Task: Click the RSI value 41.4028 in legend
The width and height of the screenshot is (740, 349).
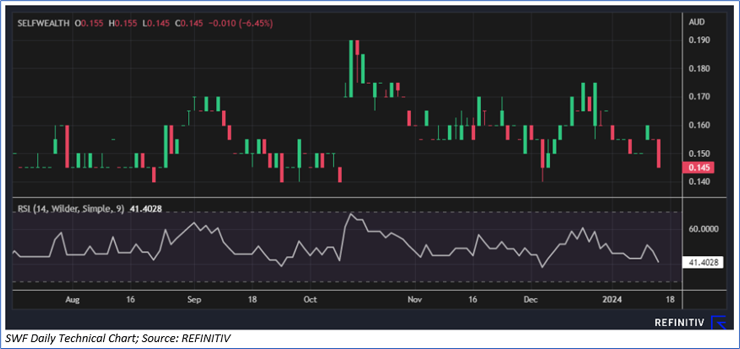Action: pos(146,209)
